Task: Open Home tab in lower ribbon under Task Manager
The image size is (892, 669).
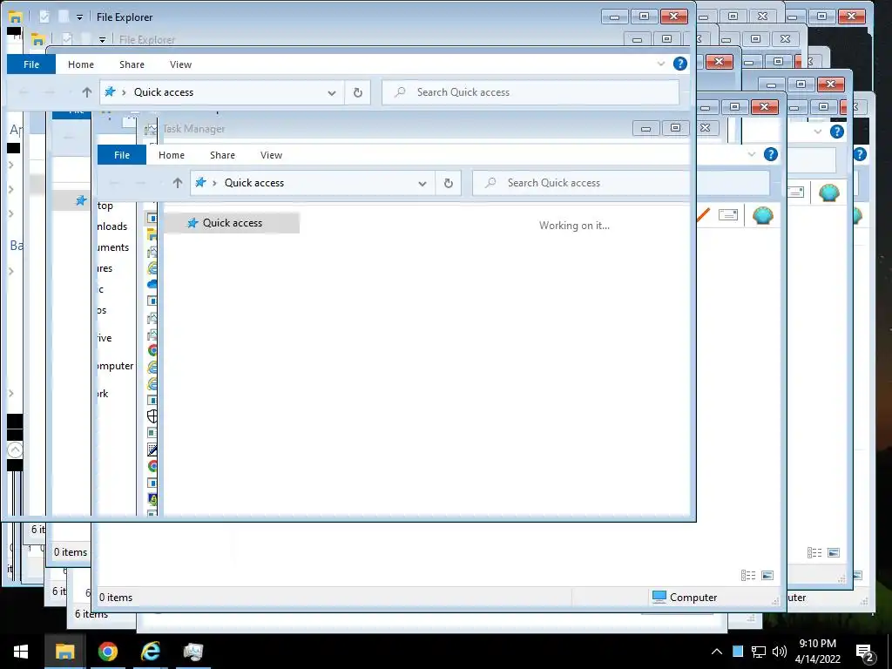Action: pos(172,155)
